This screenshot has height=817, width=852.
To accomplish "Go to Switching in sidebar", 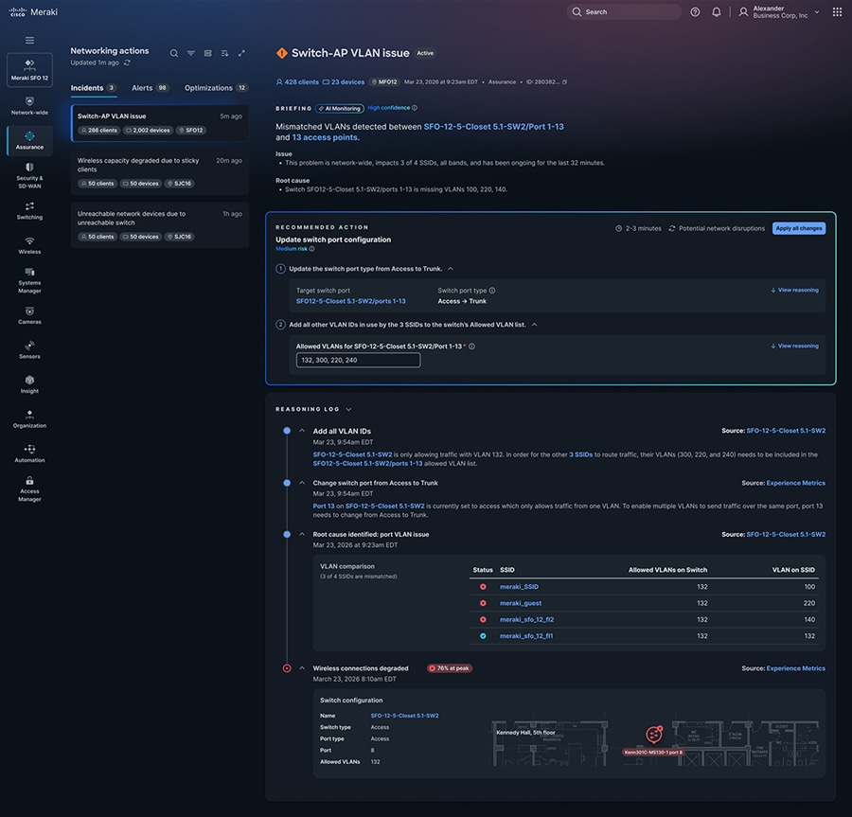I will coord(29,211).
